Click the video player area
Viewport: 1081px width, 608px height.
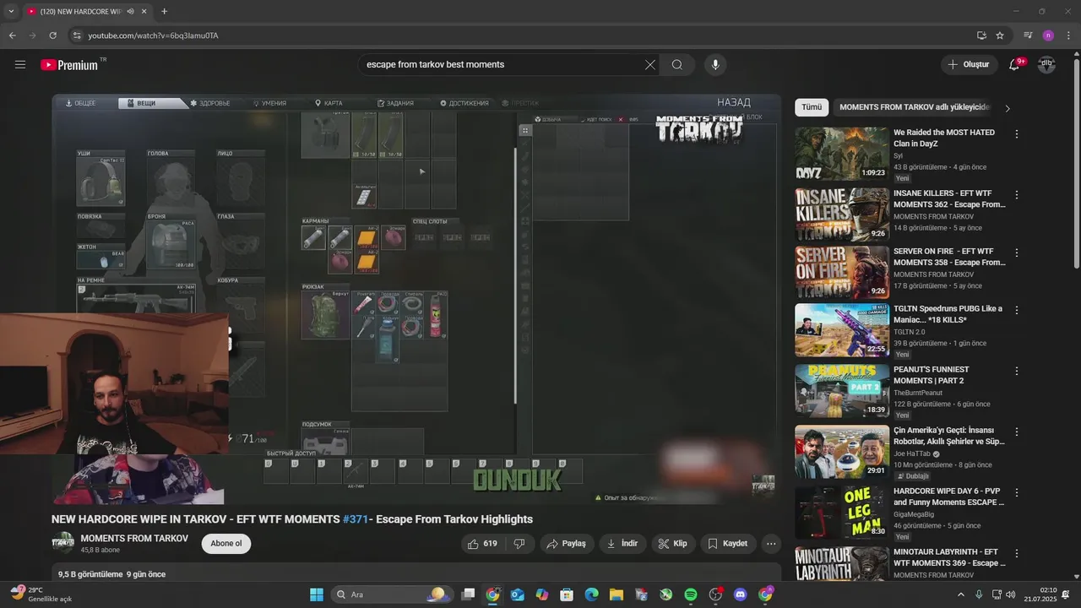(416, 299)
